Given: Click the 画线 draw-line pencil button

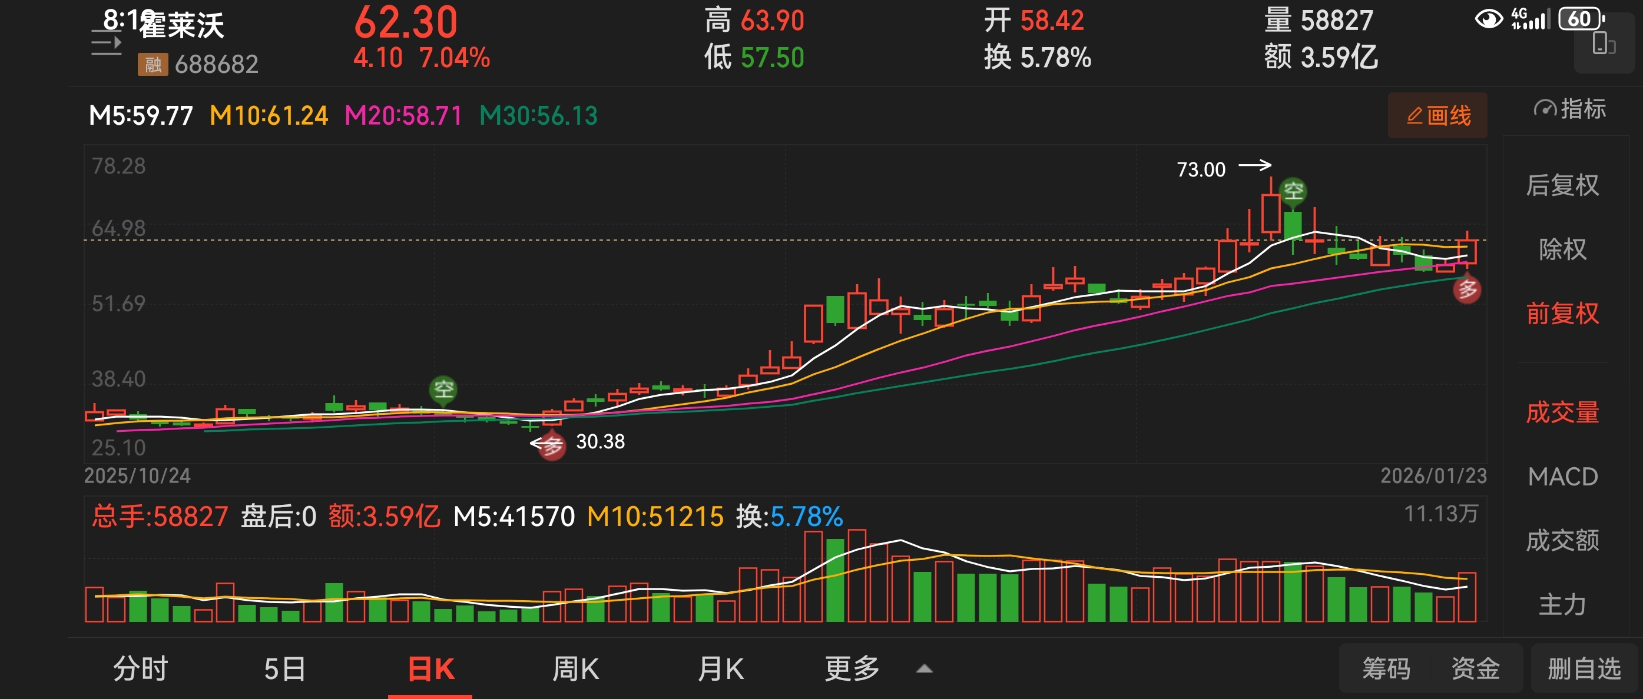Looking at the screenshot, I should [x=1437, y=115].
